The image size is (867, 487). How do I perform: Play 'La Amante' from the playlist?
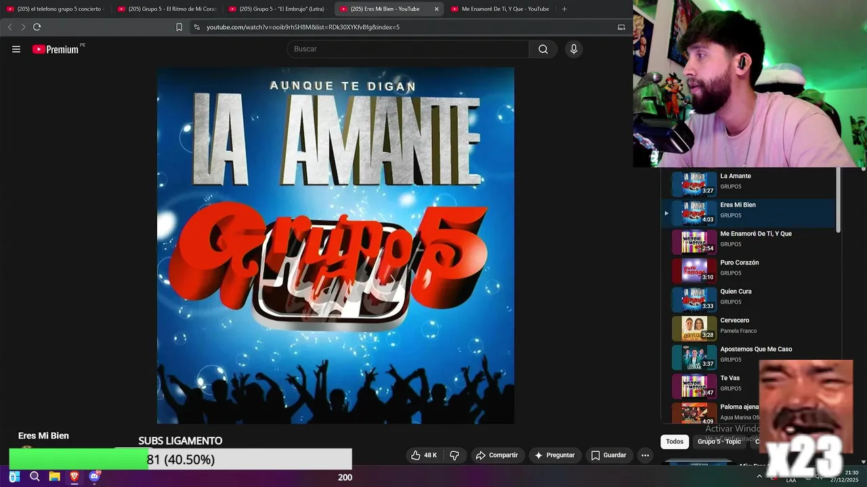point(749,185)
